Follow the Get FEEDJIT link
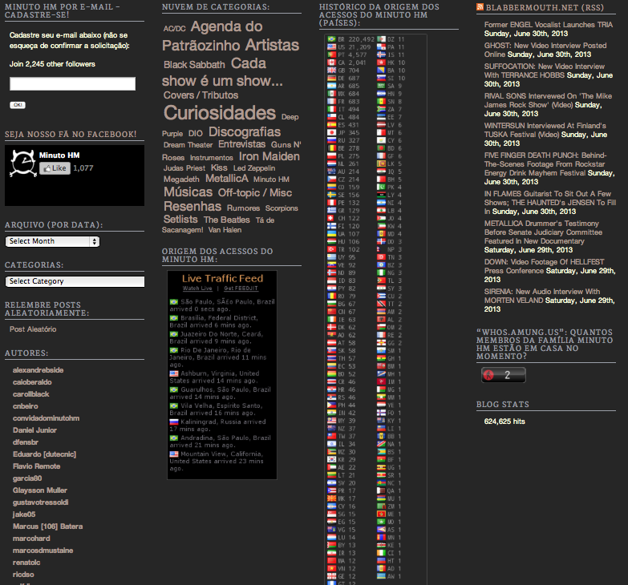The width and height of the screenshot is (628, 585). coord(240,288)
